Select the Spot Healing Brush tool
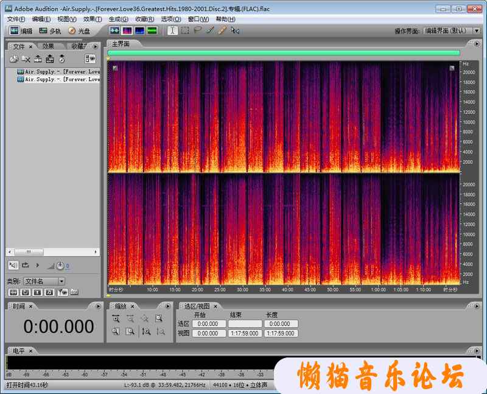Image resolution: width=487 pixels, height=394 pixels. (222, 30)
